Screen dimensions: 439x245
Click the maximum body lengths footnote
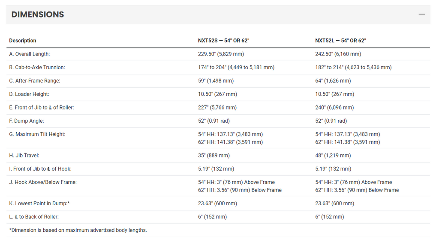tap(78, 230)
